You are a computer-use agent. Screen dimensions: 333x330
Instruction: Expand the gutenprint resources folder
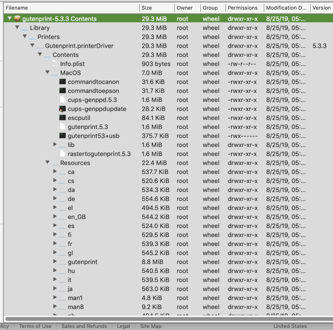pos(55,261)
